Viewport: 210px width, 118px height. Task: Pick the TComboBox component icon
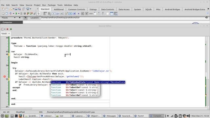click(x=87, y=13)
